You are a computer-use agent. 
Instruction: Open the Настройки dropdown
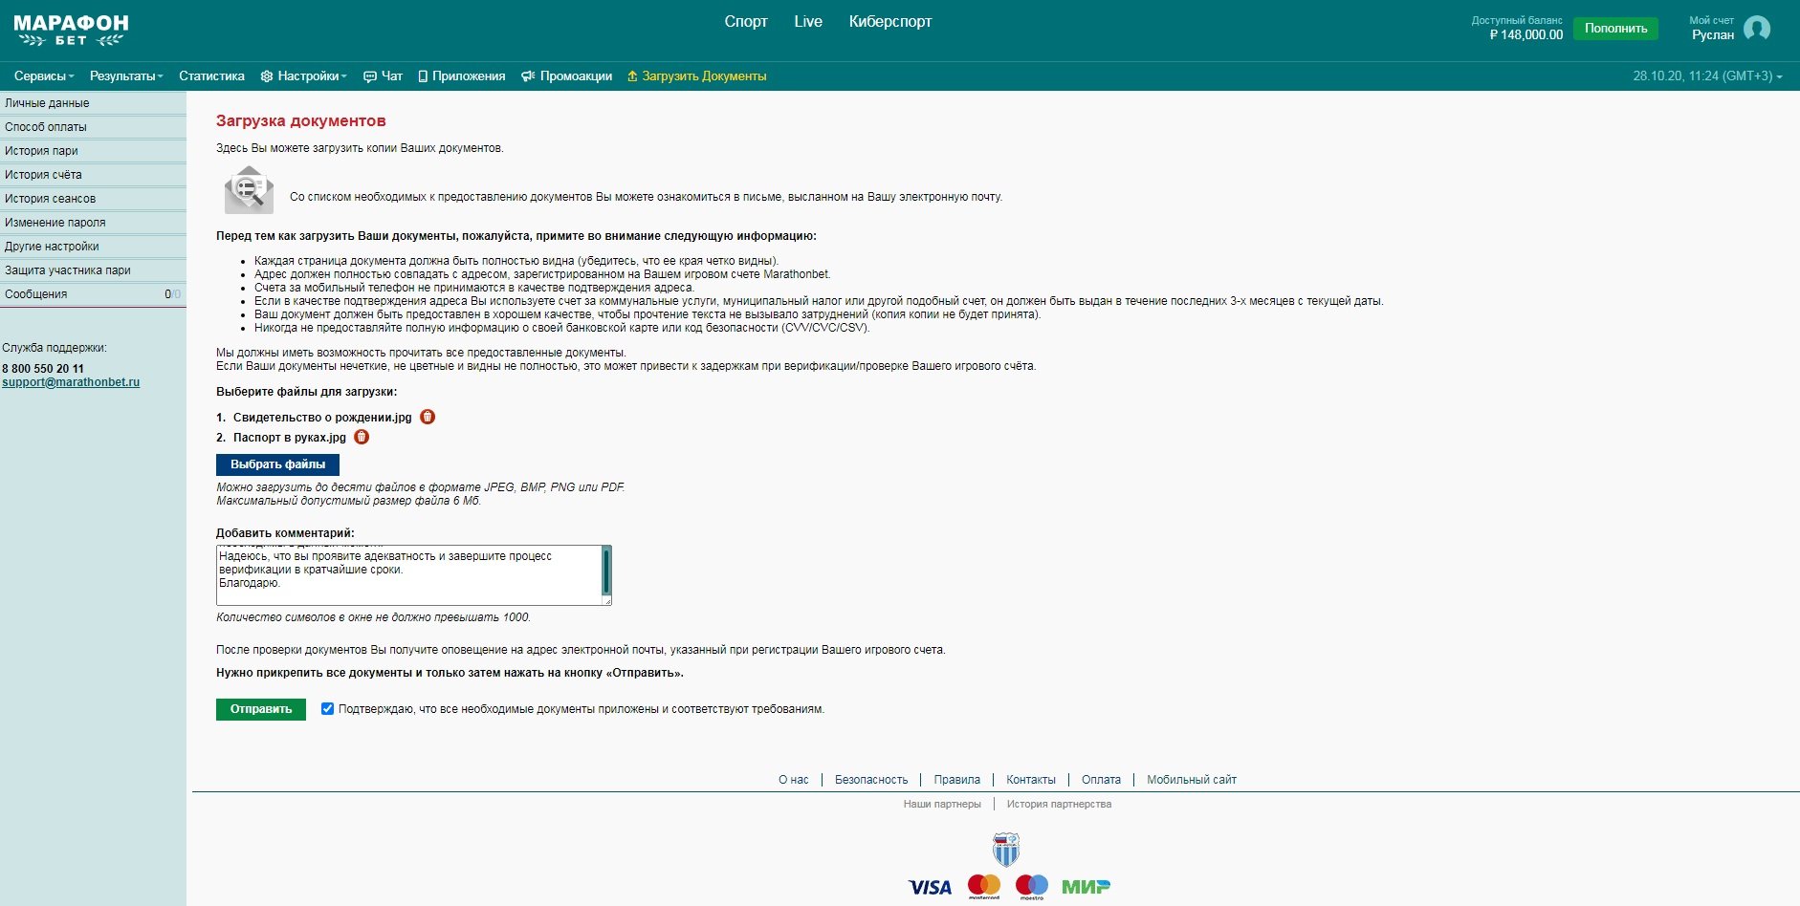coord(304,76)
